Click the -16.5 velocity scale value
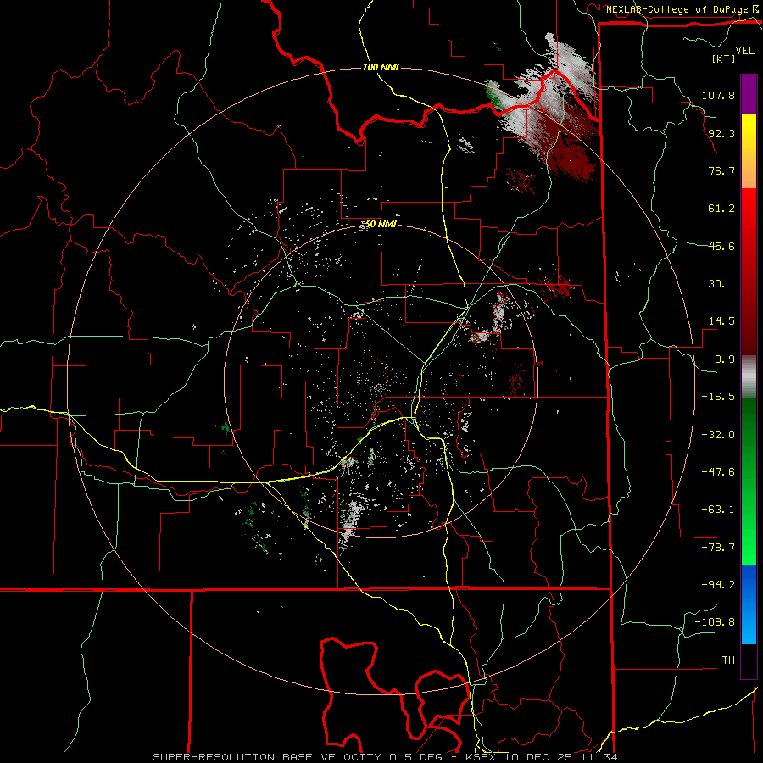This screenshot has width=763, height=763. coord(718,397)
